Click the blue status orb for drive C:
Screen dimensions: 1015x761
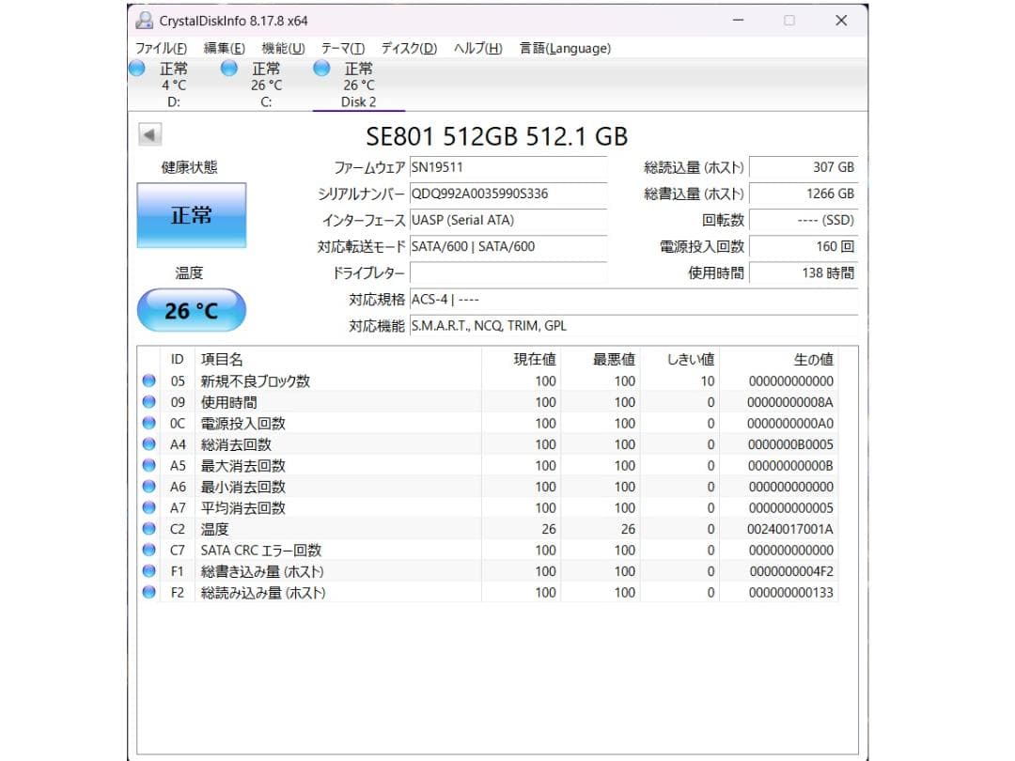(229, 68)
